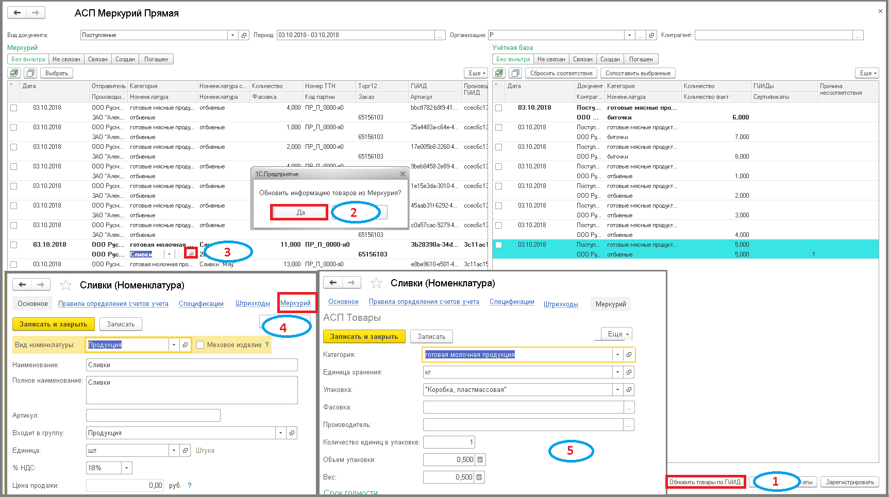Tick checkbox of Меркурий row with quantity 2,000
889x497 pixels.
(x=14, y=147)
